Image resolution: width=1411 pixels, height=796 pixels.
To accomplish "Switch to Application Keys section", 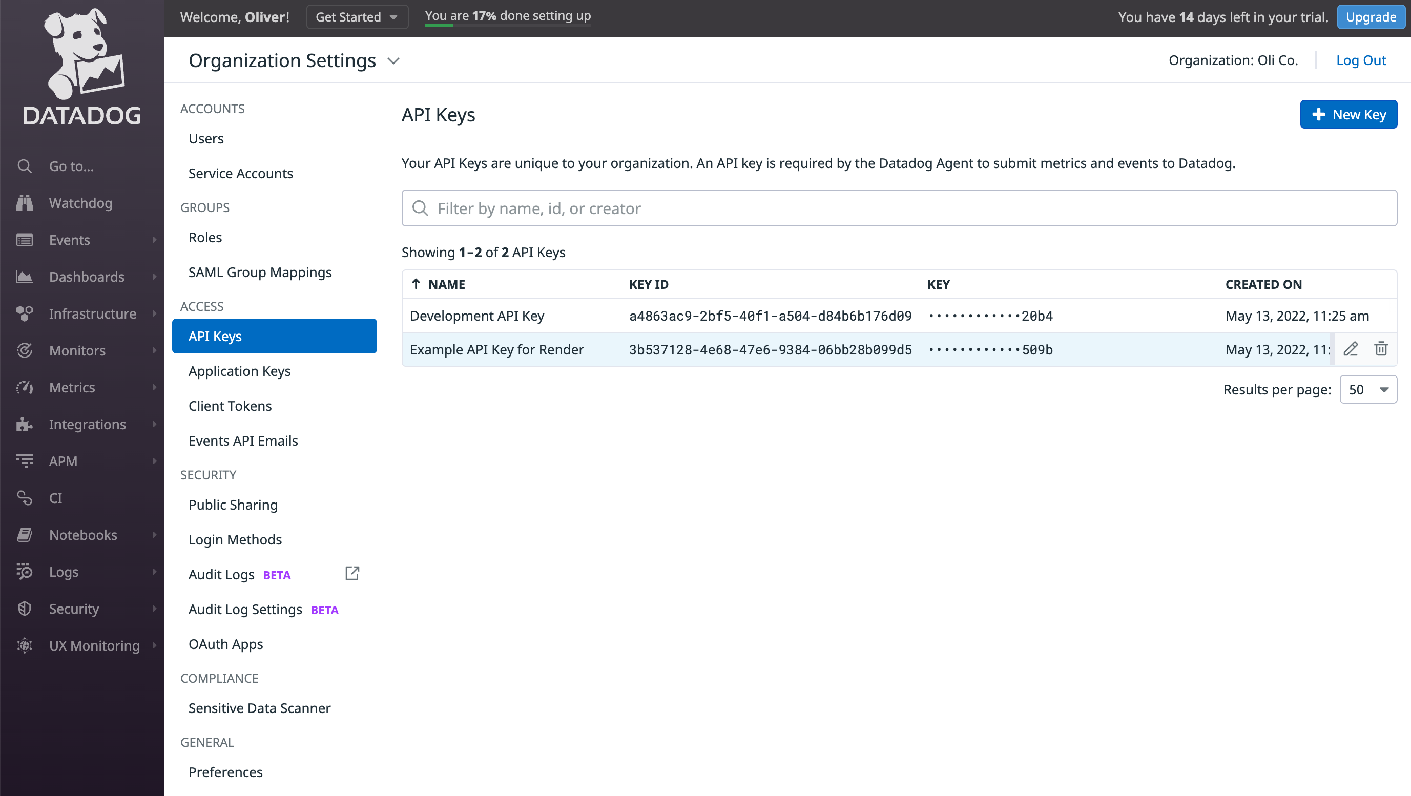I will [x=239, y=371].
